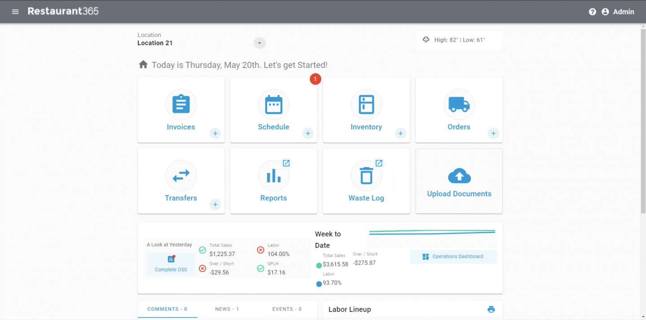Switch to the News tab
Image resolution: width=646 pixels, height=320 pixels.
click(x=227, y=309)
